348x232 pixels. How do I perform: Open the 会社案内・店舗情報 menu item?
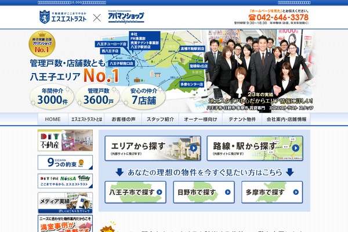coord(286,119)
